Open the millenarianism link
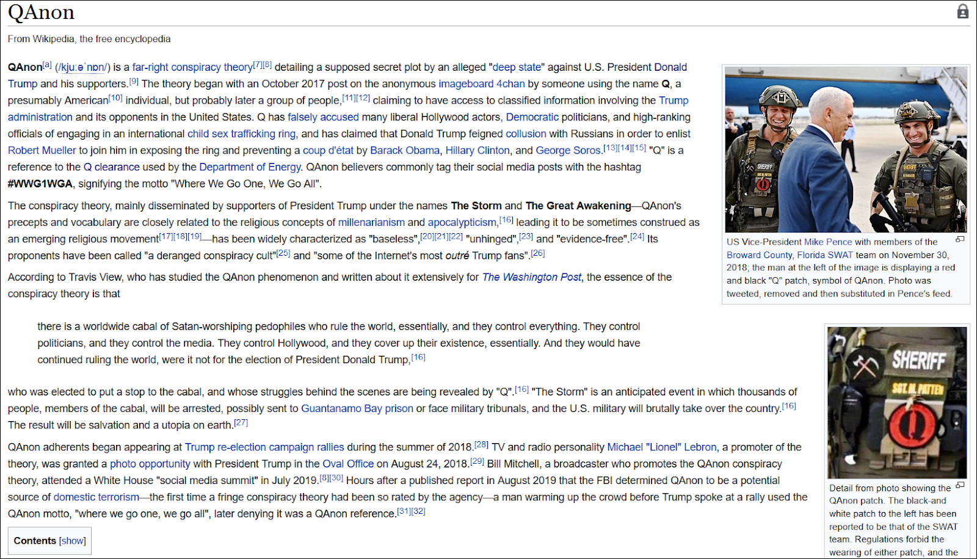This screenshot has width=977, height=559. tap(371, 222)
